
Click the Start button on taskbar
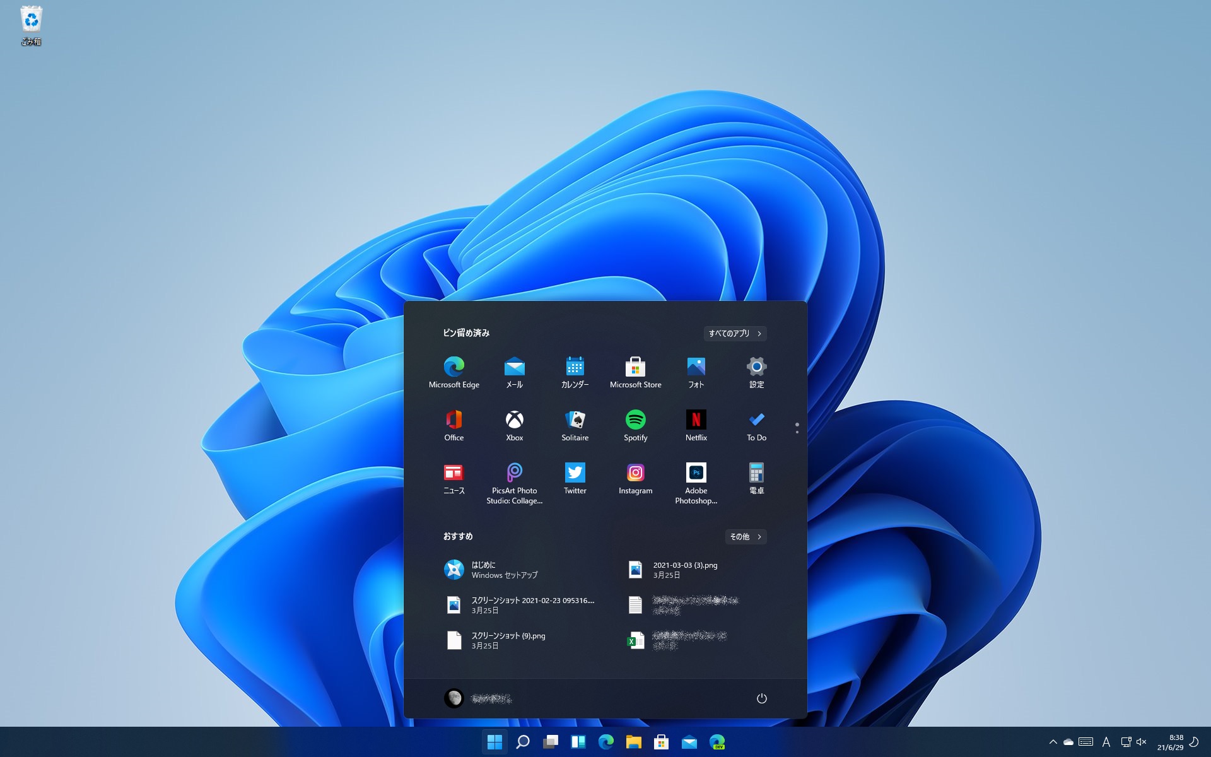(494, 742)
